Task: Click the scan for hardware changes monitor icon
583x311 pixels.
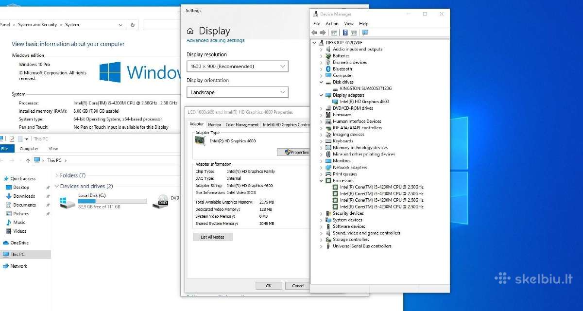Action: 365,33
